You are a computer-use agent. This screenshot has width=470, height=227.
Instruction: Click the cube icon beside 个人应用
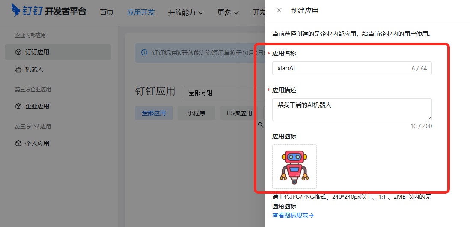click(18, 143)
